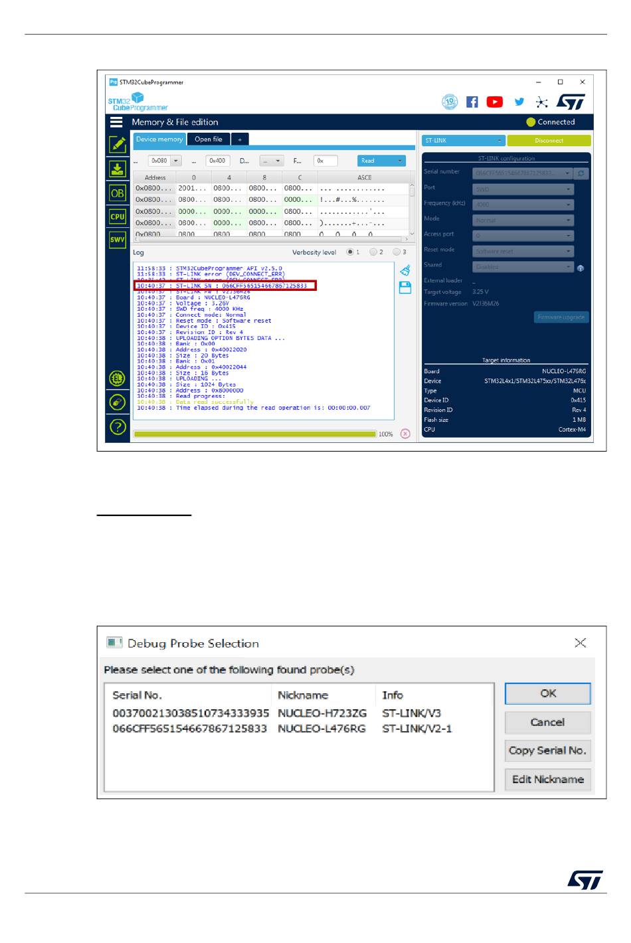
Task: Open the Frequency (kHz) dropdown
Action: tap(523, 205)
